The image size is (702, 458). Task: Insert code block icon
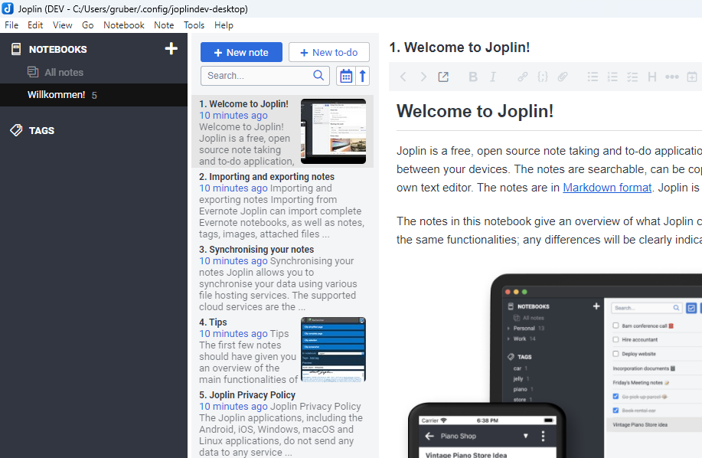[x=543, y=77]
